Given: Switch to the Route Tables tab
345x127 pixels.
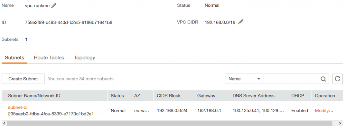Looking at the screenshot, I should [x=49, y=58].
